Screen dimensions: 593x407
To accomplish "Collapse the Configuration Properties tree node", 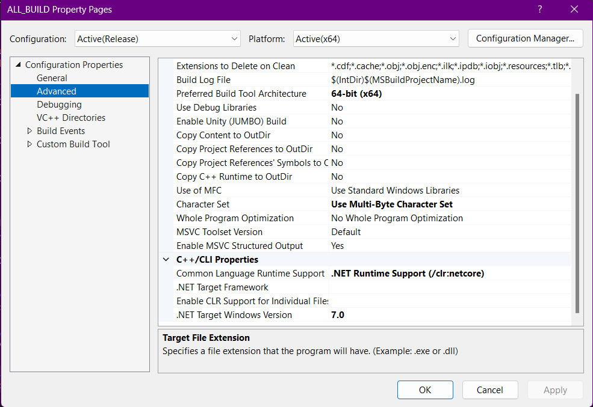I will 18,65.
